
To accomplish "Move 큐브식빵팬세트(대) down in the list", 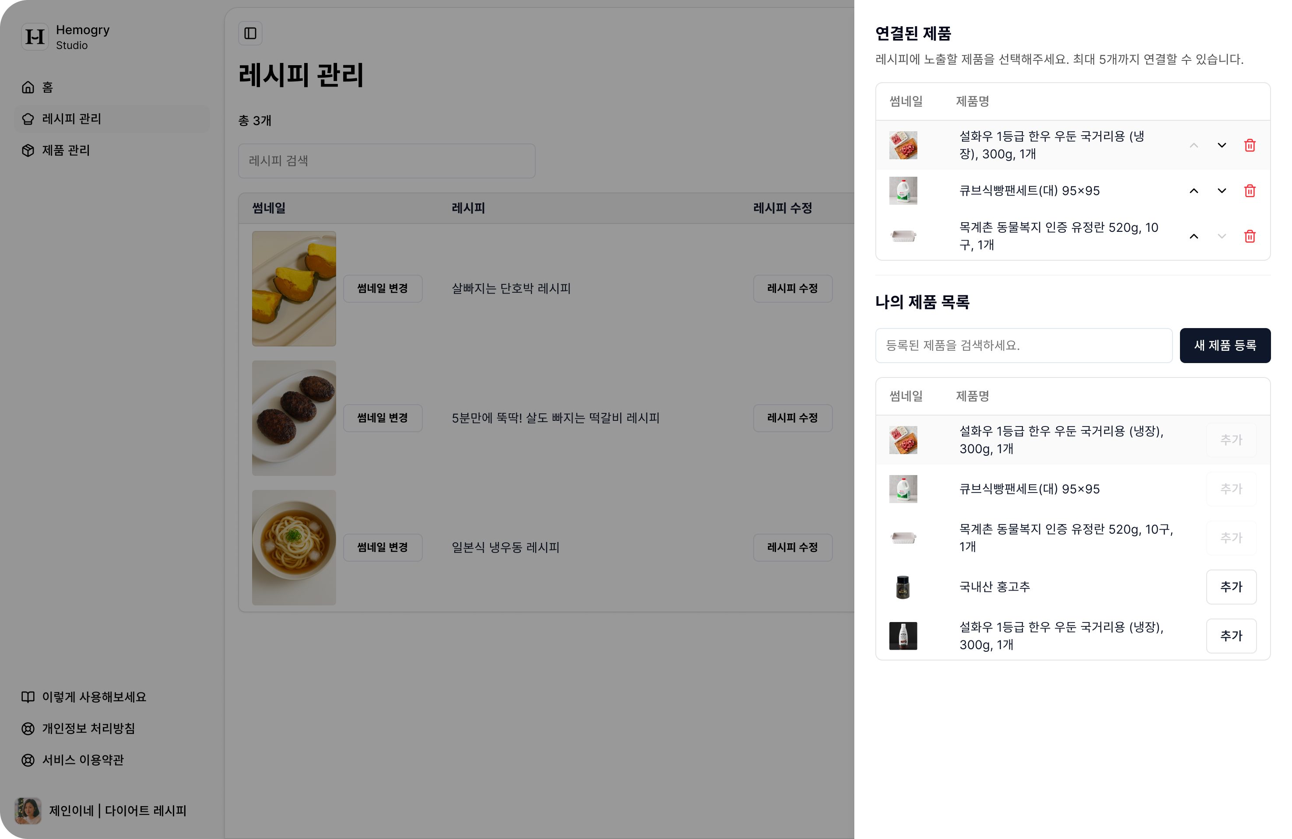I will click(x=1222, y=191).
